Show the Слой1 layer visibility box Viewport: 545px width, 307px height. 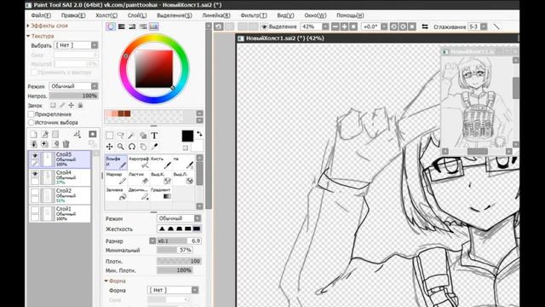click(x=35, y=210)
